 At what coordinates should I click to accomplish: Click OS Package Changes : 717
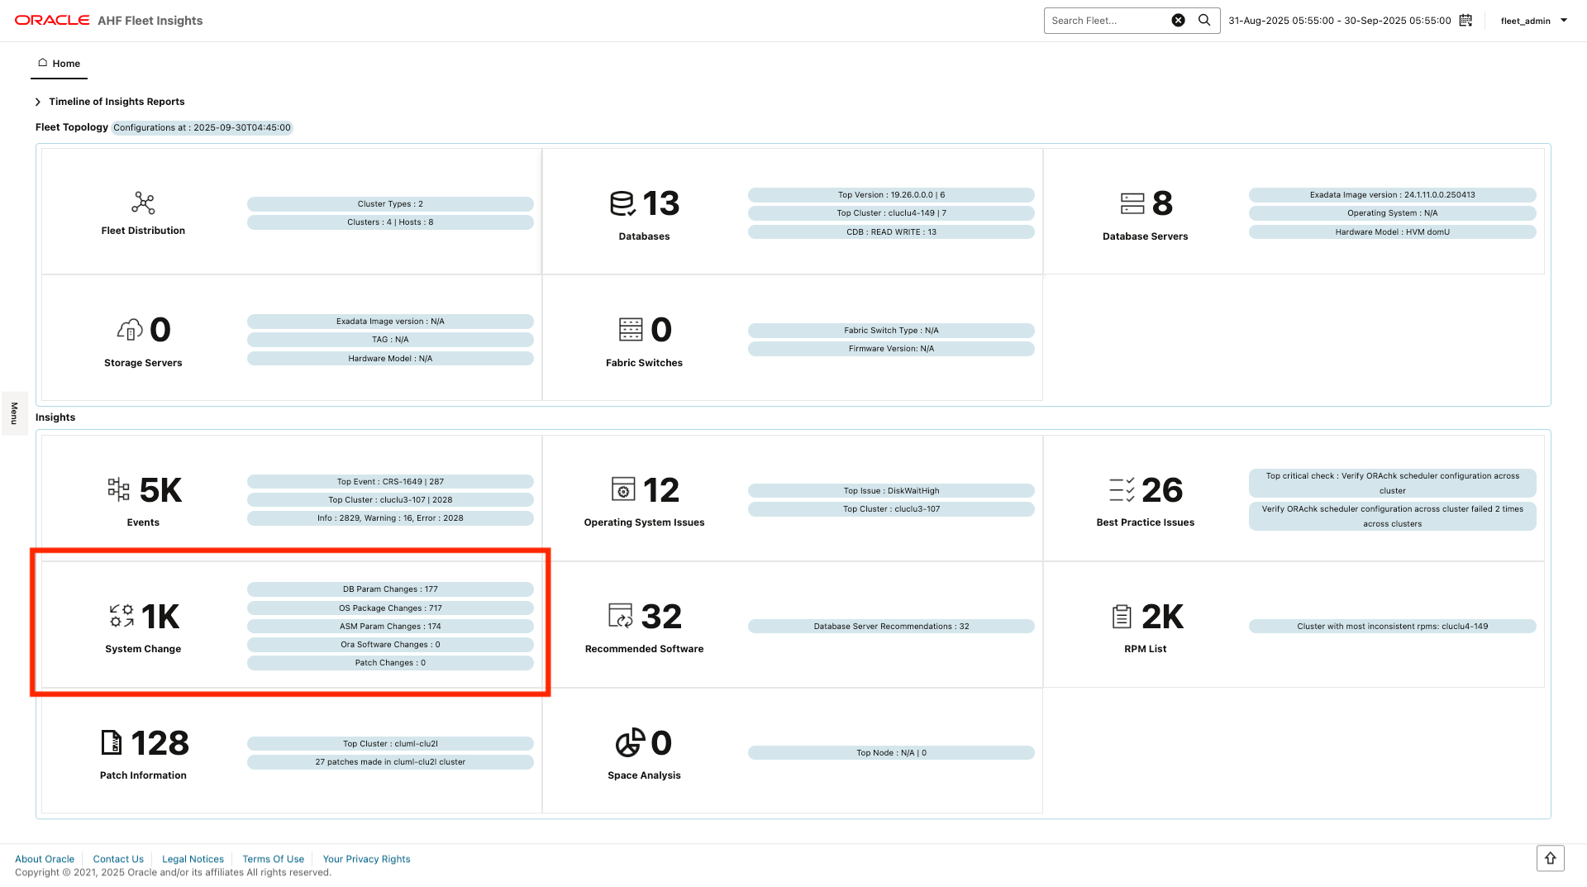390,608
